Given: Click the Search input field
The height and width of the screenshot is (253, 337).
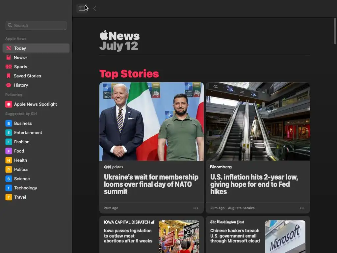Looking at the screenshot, I should [36, 25].
